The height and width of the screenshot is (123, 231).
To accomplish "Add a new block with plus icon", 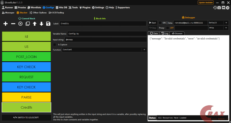I will tap(5, 24).
